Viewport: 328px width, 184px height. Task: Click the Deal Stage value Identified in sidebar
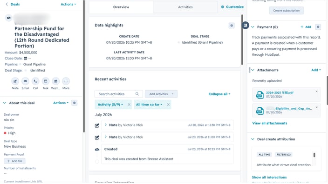pos(37,70)
